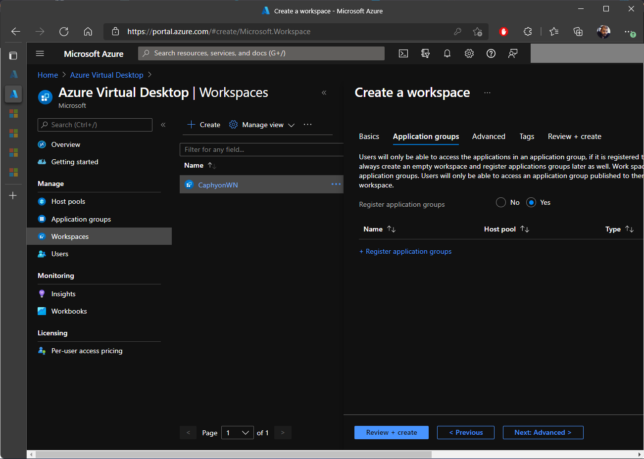Open the Manage view dropdown

coord(262,125)
